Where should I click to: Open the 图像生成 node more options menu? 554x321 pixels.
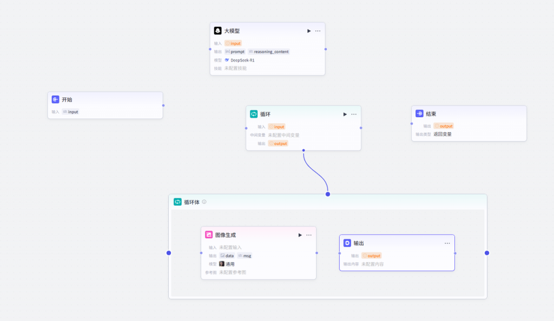309,235
